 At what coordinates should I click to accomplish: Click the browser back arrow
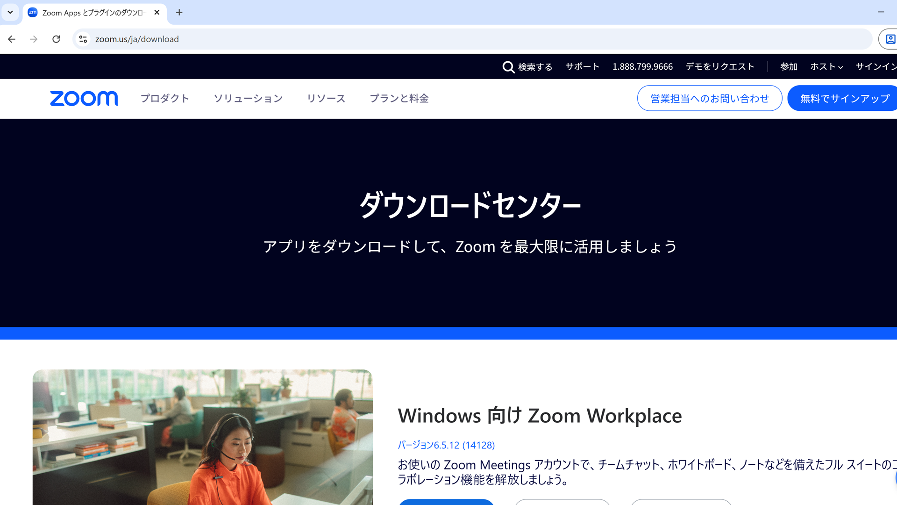point(12,39)
